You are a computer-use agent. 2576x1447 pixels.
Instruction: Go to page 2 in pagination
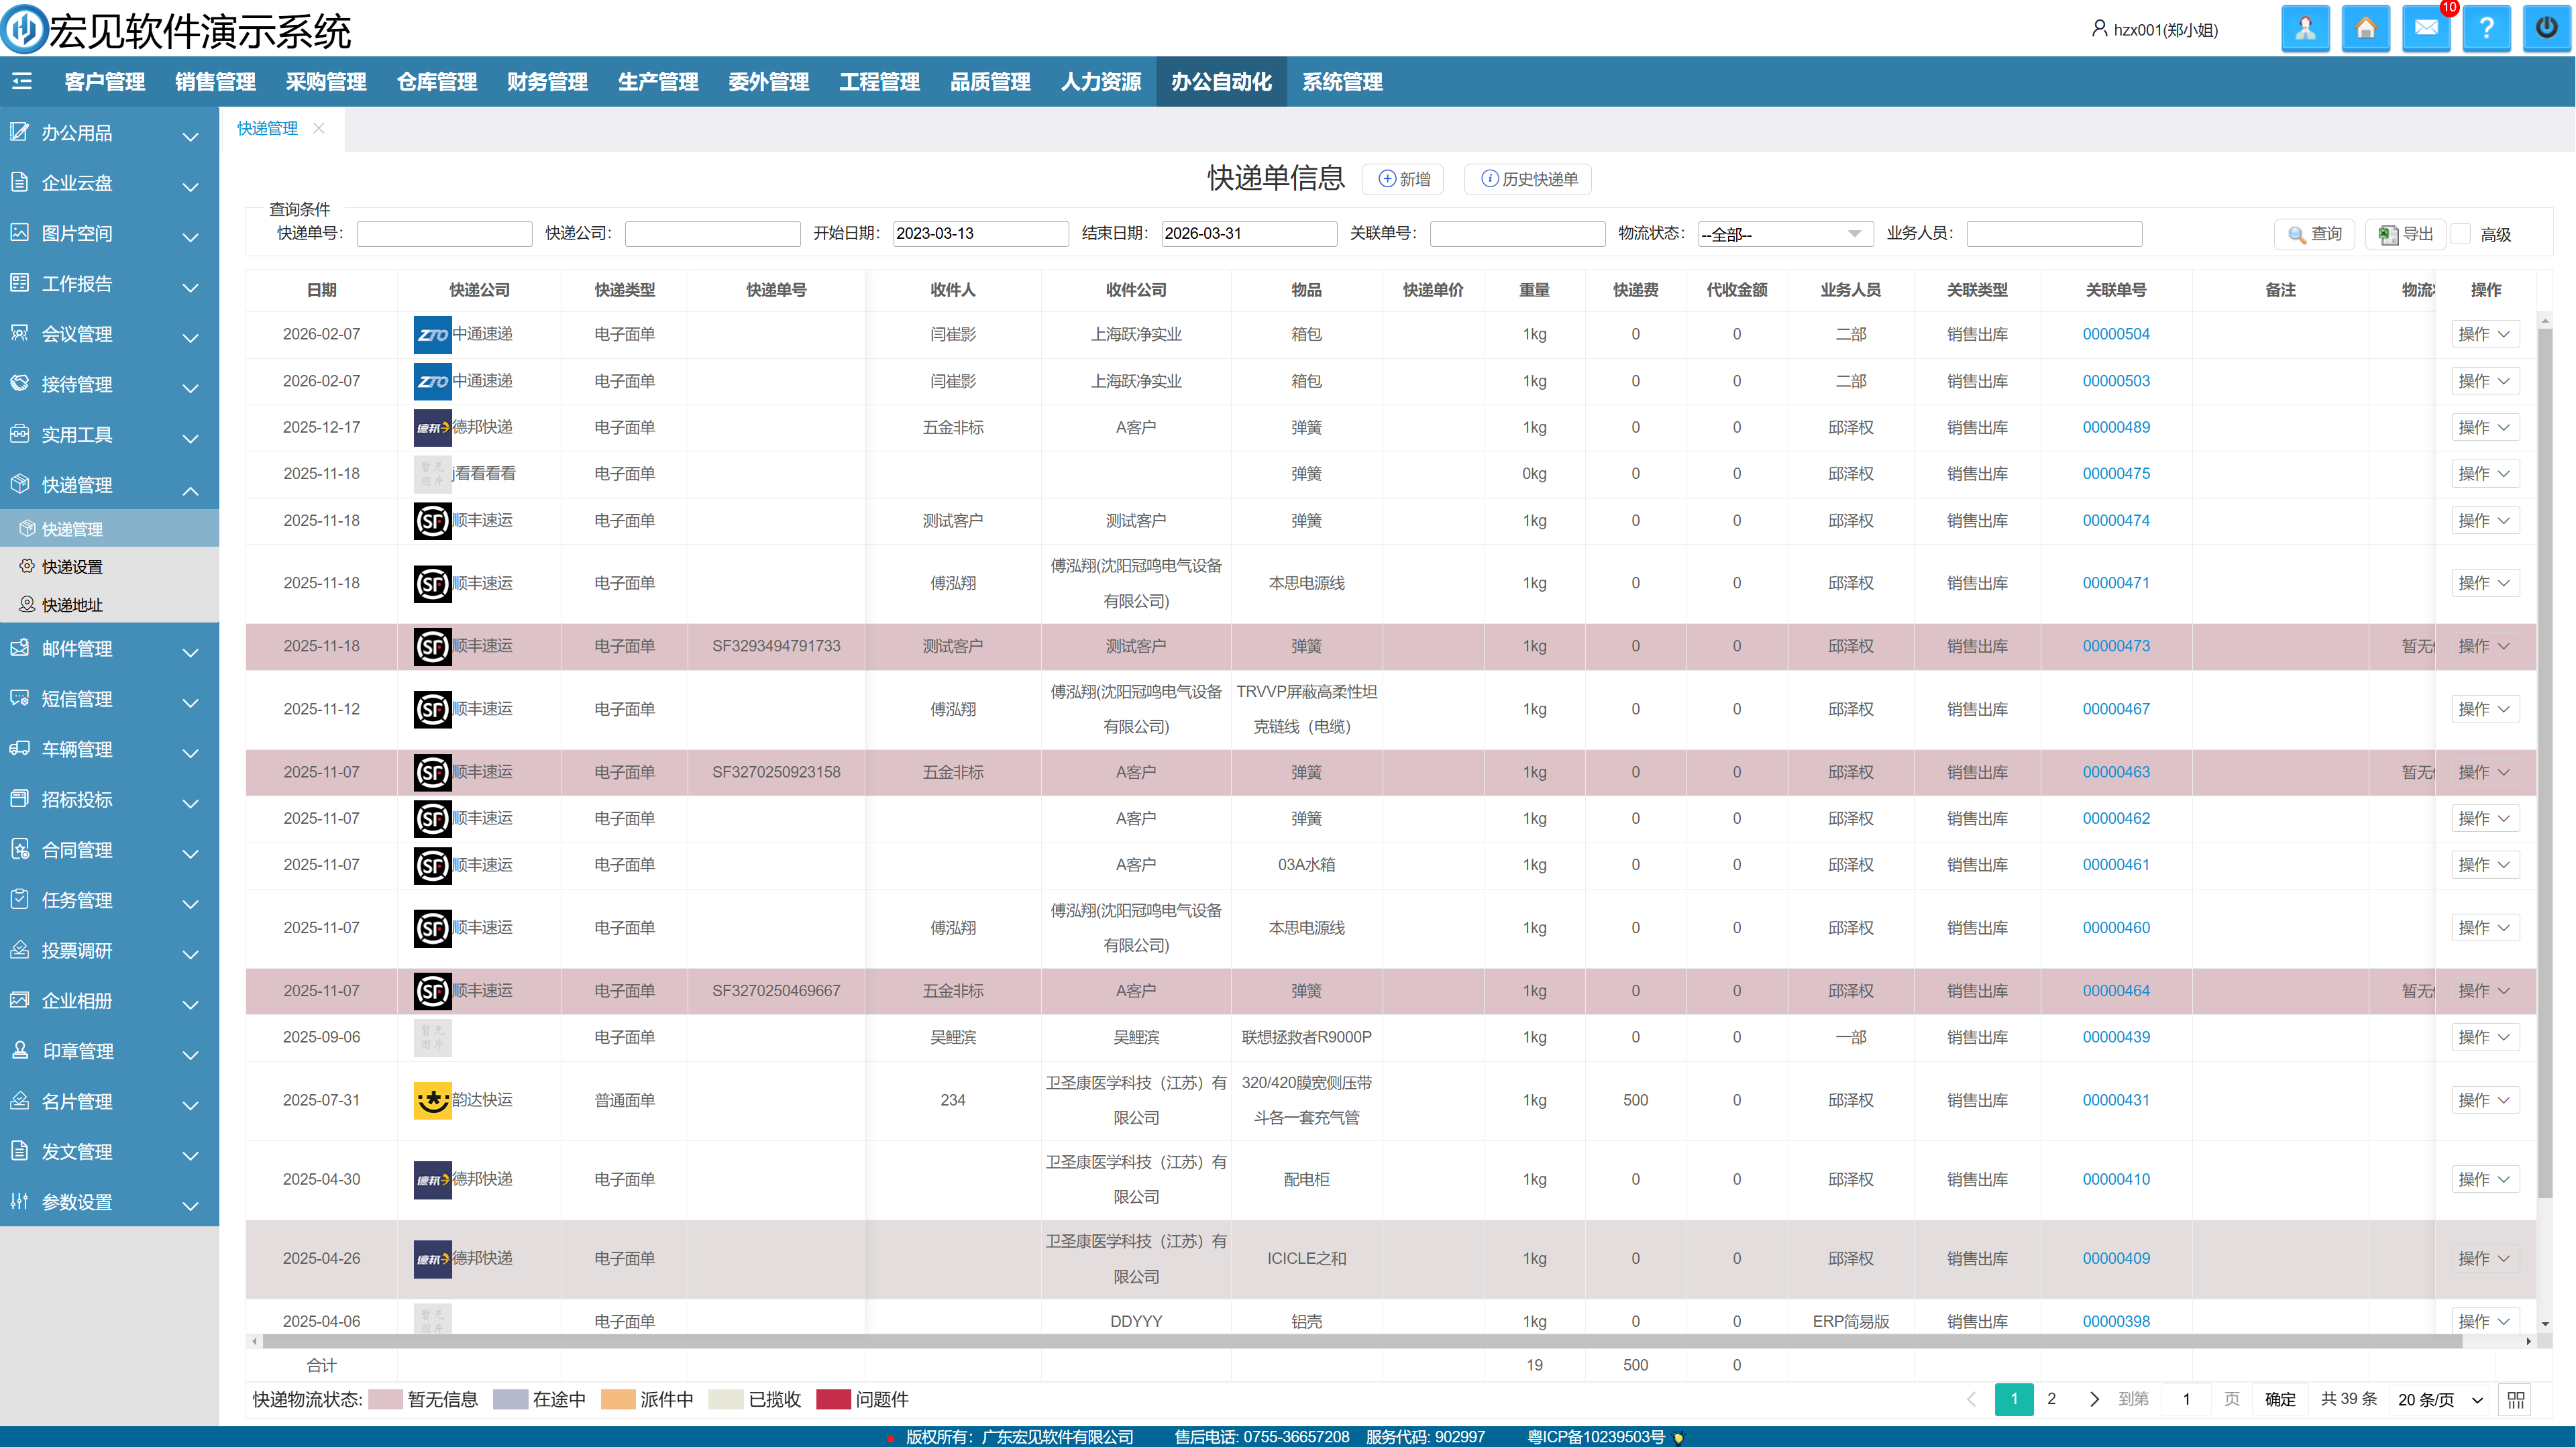tap(2051, 1399)
